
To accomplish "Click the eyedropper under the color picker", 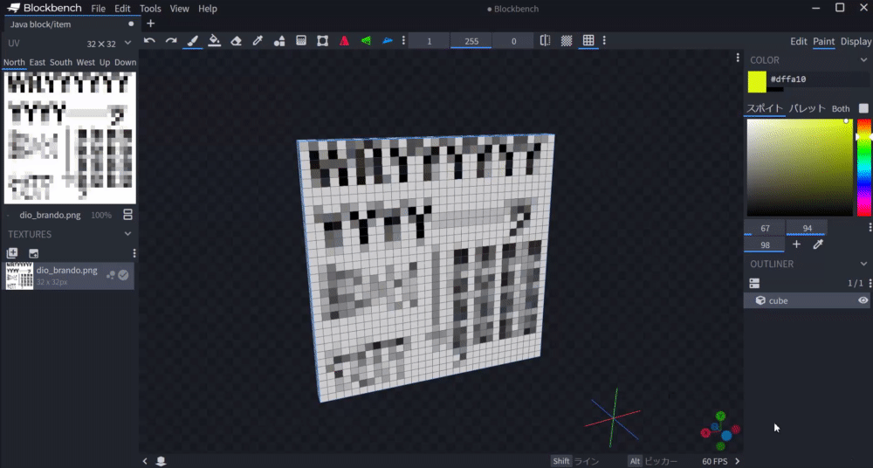I will coord(818,244).
